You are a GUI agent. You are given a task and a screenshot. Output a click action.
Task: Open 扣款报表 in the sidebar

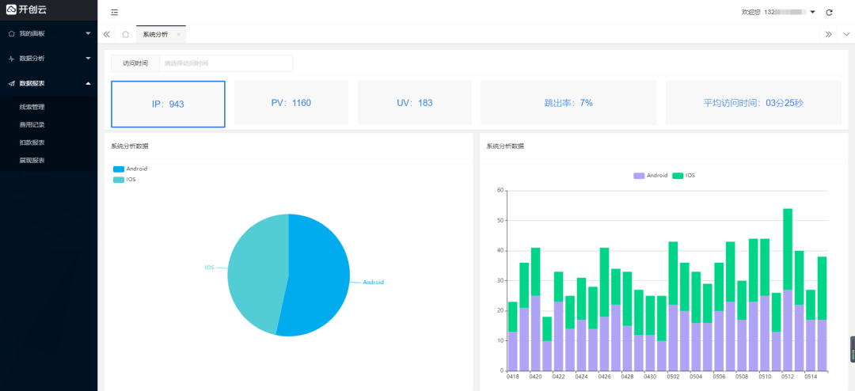coord(32,142)
